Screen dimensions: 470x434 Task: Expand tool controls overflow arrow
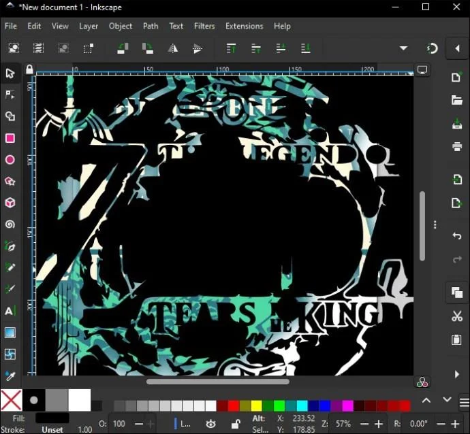point(403,48)
